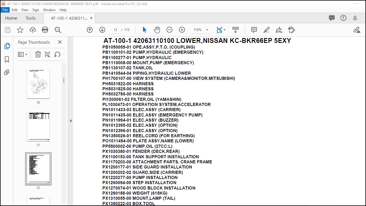366x206 pixels.
Task: Activate the Hand pan tool
Action: [x=157, y=30]
